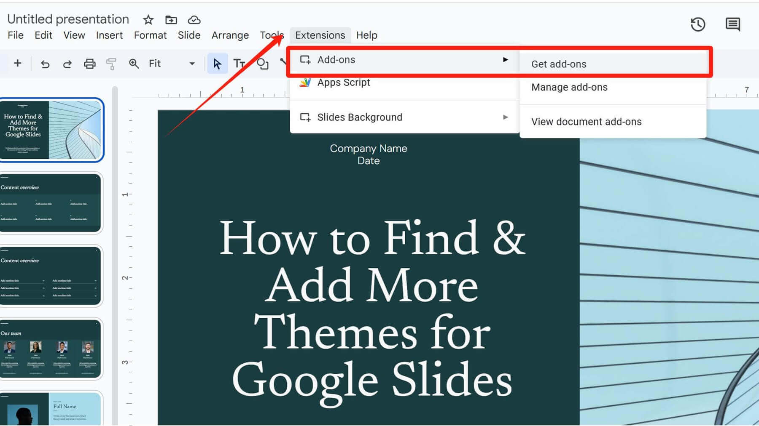Image resolution: width=759 pixels, height=426 pixels.
Task: Open the Arrange menu
Action: point(230,35)
